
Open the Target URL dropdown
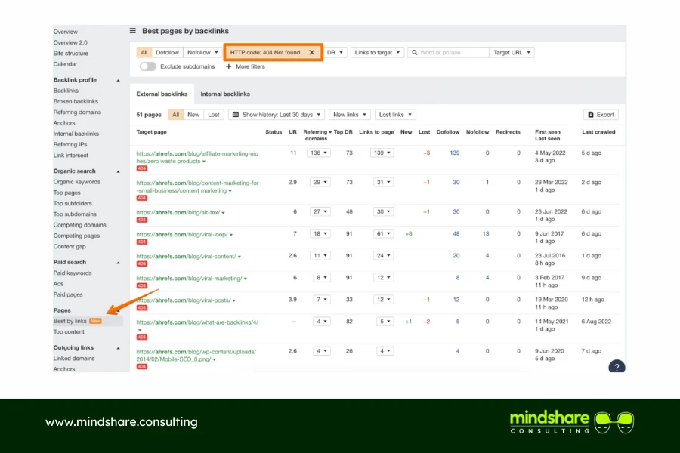(512, 52)
